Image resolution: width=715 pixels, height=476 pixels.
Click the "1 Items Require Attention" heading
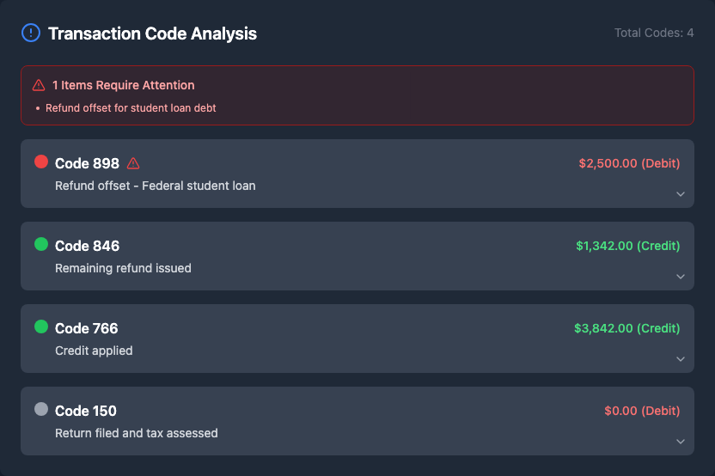click(123, 85)
